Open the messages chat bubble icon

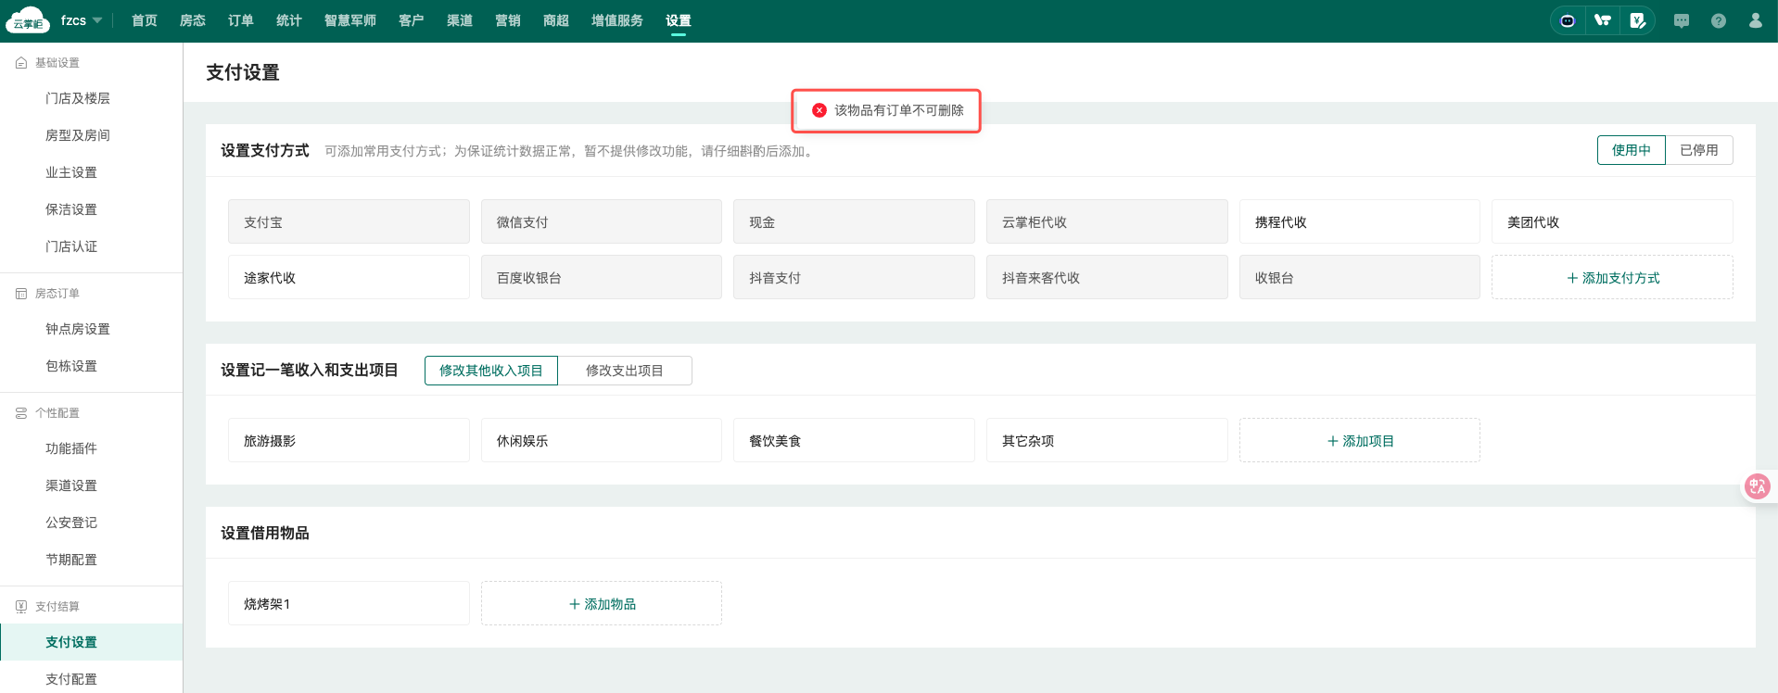1682,20
